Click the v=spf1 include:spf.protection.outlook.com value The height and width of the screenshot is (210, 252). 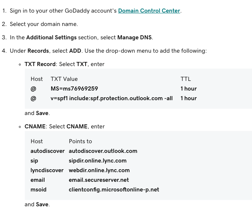tap(112, 98)
